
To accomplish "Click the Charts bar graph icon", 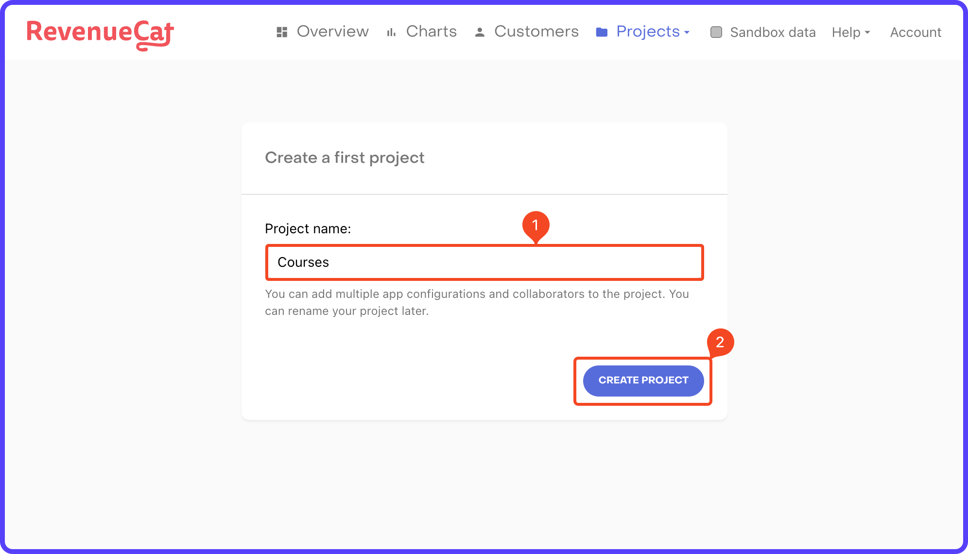I will [x=391, y=33].
